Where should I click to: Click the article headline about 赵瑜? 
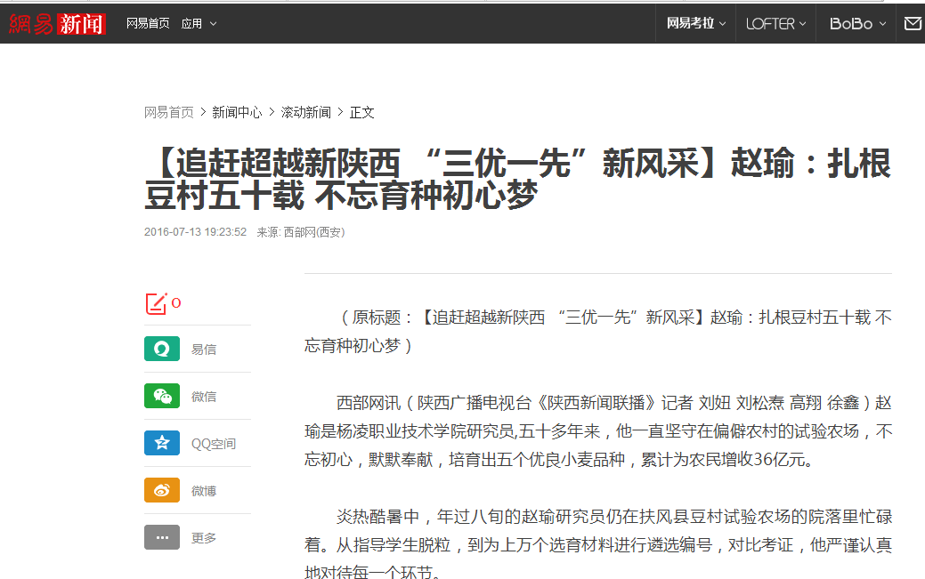pos(517,181)
